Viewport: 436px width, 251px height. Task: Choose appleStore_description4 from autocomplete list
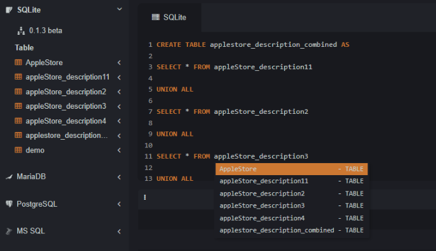(x=292, y=218)
